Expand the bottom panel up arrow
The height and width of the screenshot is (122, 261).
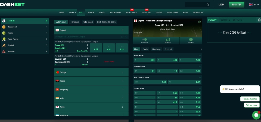coord(131,121)
